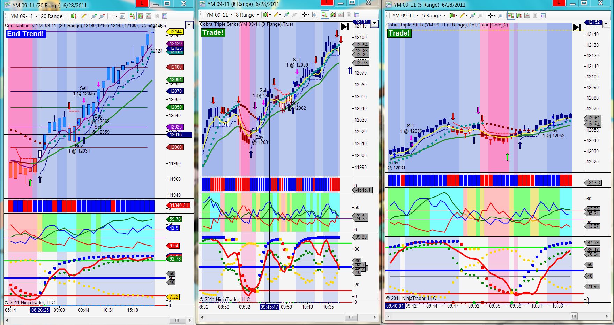Jump to latest bar in 5 Range chart
614x325 pixels.
click(577, 27)
